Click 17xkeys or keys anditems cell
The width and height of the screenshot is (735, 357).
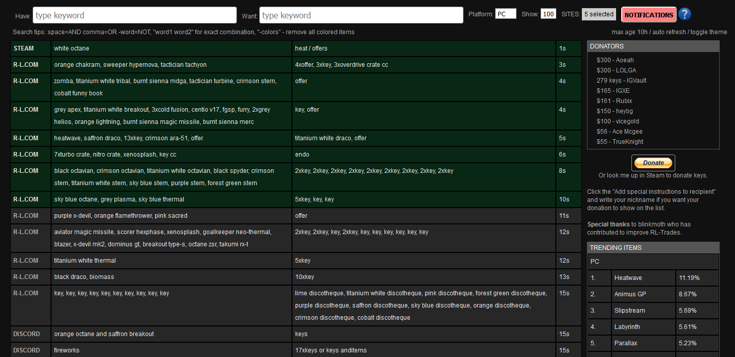(424, 350)
